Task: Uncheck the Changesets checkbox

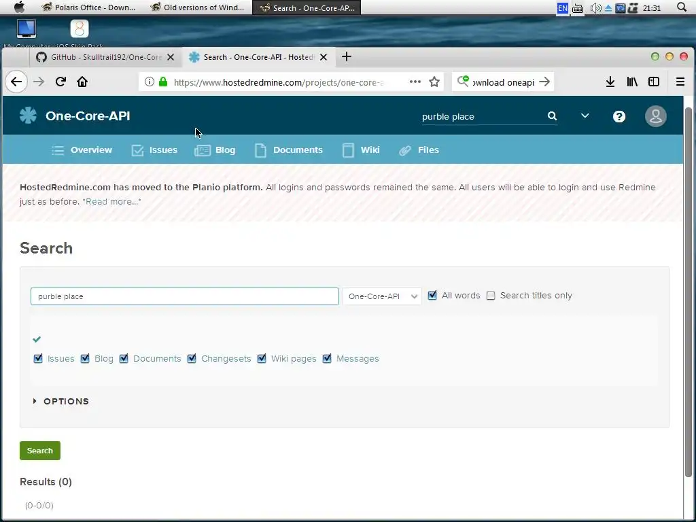Action: (x=192, y=358)
